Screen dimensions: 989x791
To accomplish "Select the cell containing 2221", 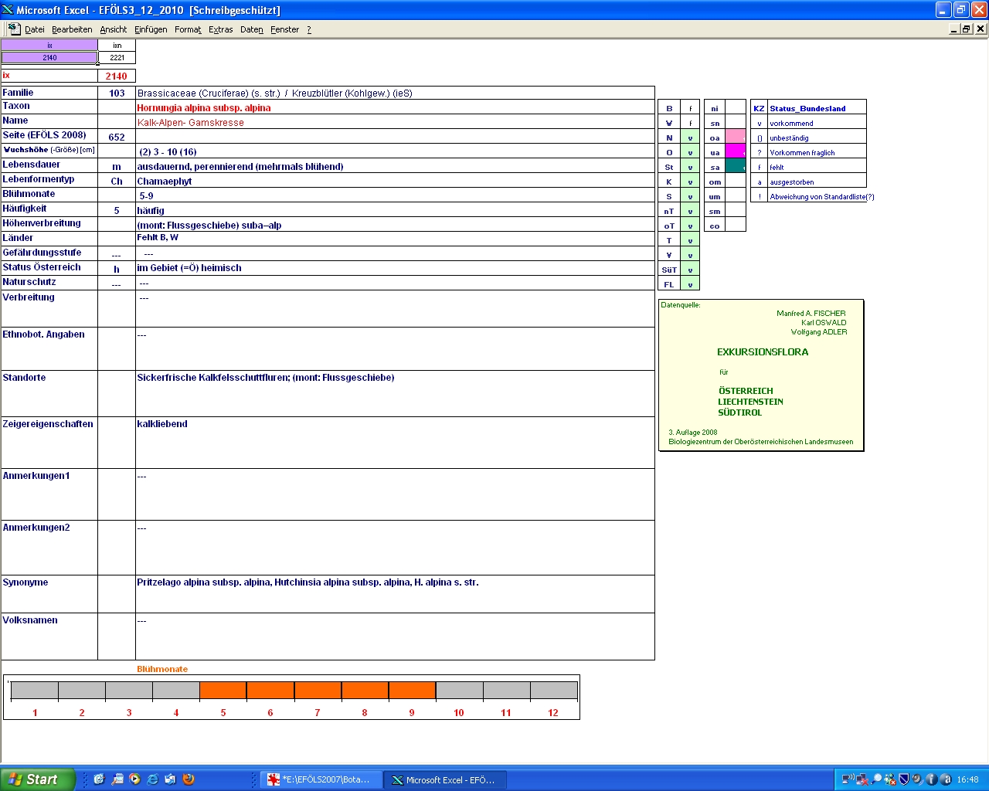I will (117, 57).
